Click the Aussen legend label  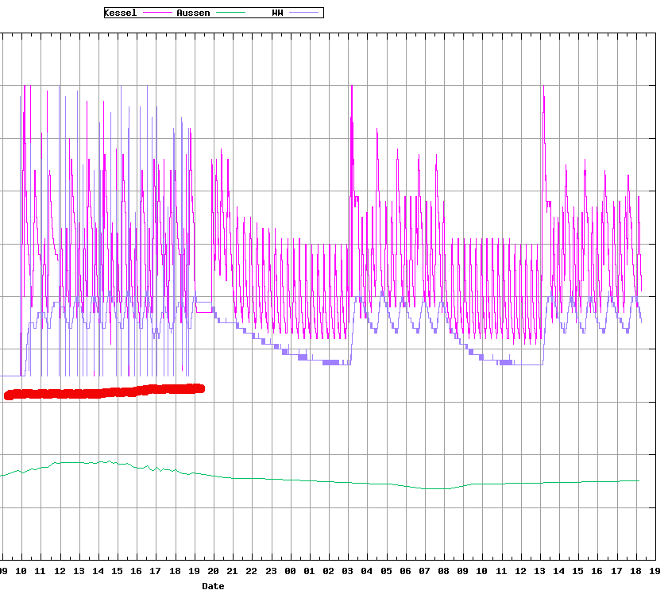(x=193, y=13)
